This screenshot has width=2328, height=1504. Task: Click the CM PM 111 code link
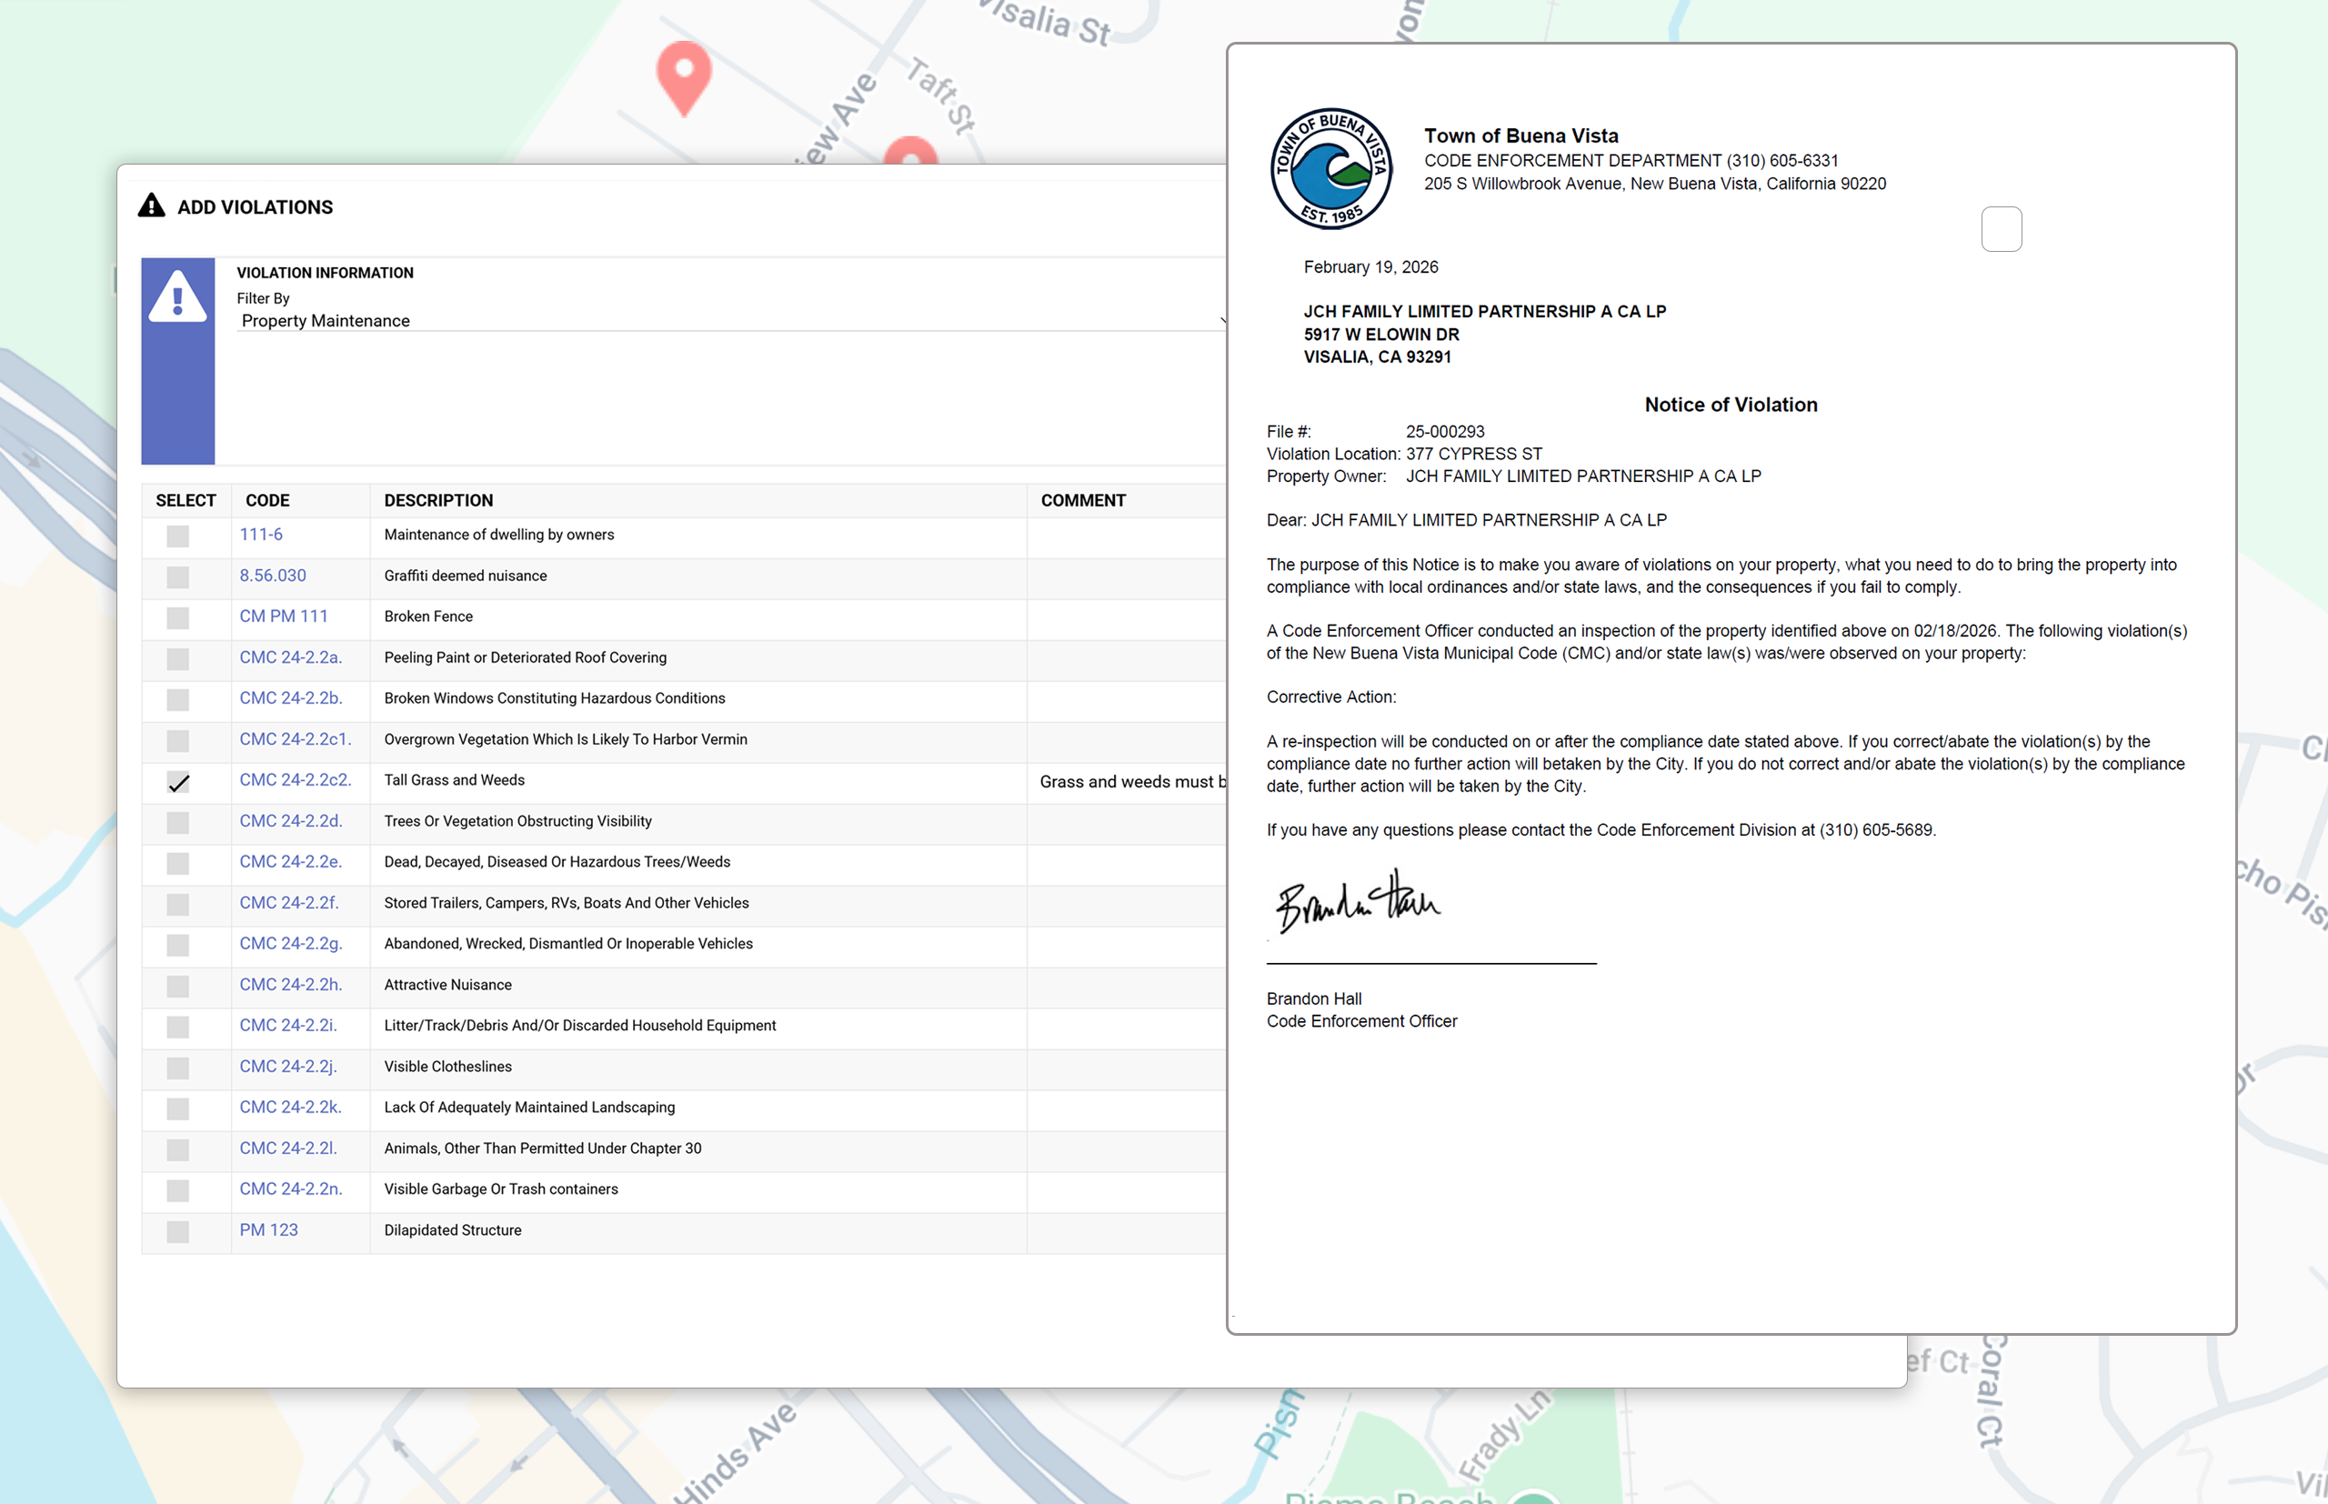283,617
